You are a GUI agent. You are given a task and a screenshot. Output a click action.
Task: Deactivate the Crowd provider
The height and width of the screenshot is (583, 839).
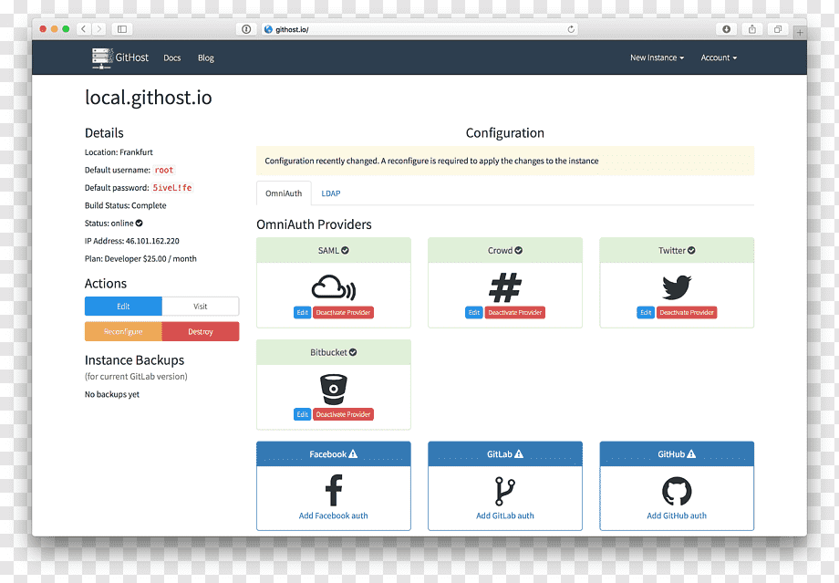click(514, 313)
